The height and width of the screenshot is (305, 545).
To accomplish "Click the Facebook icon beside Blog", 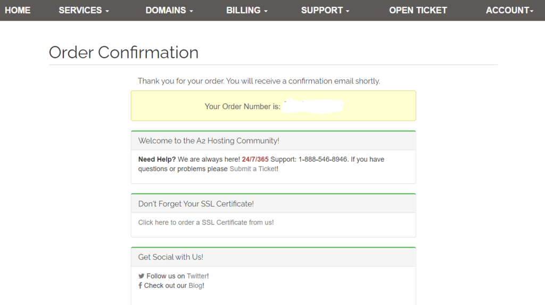I will coord(140,285).
